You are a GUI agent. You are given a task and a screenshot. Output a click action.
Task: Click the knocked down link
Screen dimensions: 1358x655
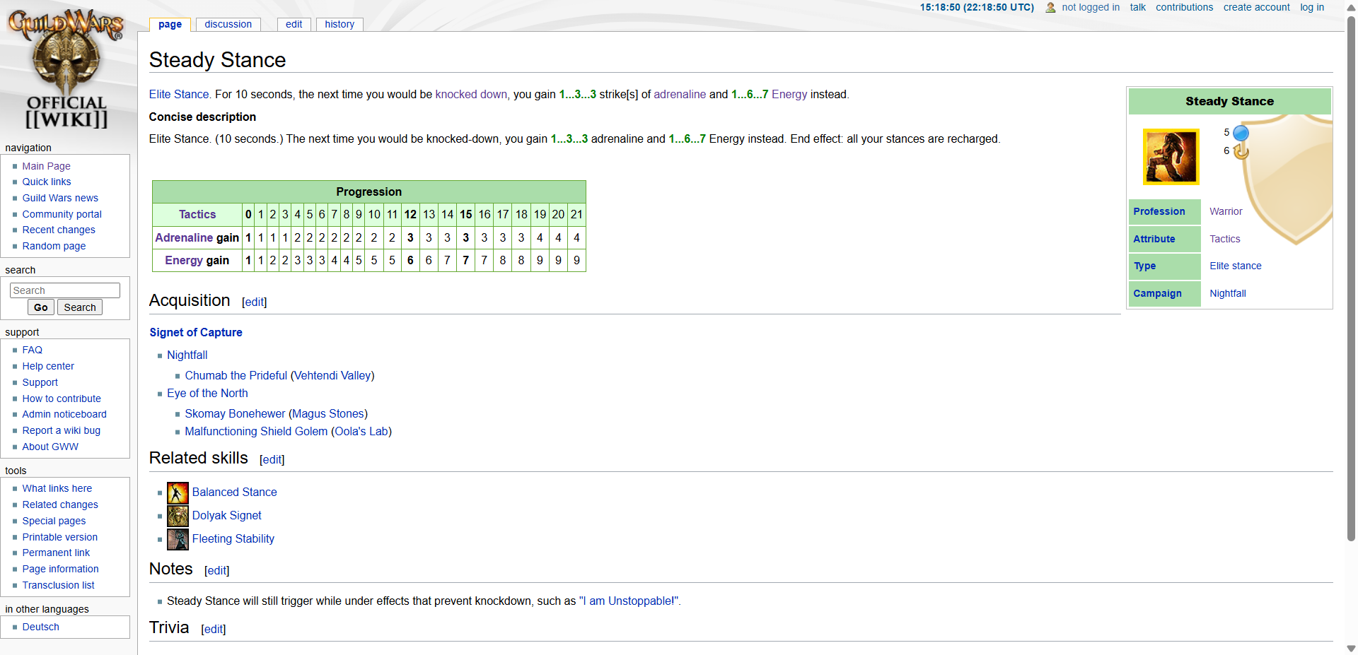pyautogui.click(x=471, y=94)
